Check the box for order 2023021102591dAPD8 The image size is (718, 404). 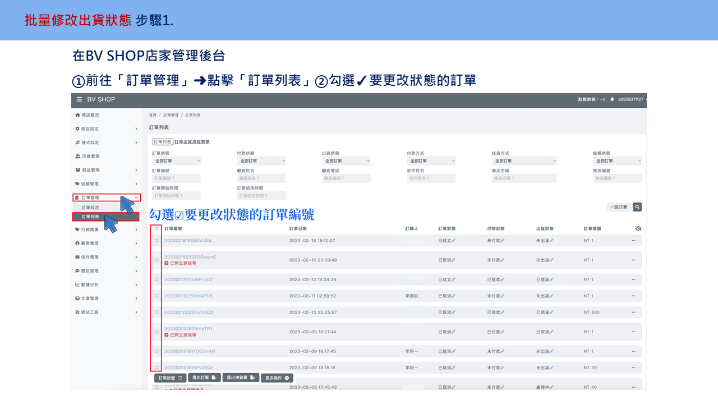pos(157,296)
